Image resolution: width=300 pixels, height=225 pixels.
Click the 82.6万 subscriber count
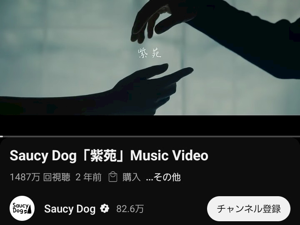tap(130, 209)
